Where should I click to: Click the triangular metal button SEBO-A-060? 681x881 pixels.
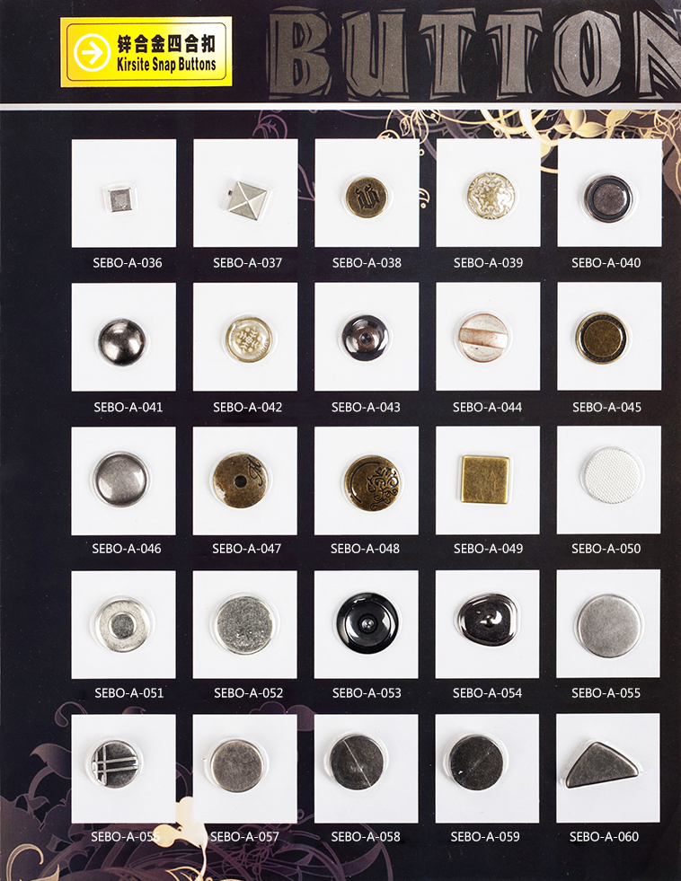point(602,764)
